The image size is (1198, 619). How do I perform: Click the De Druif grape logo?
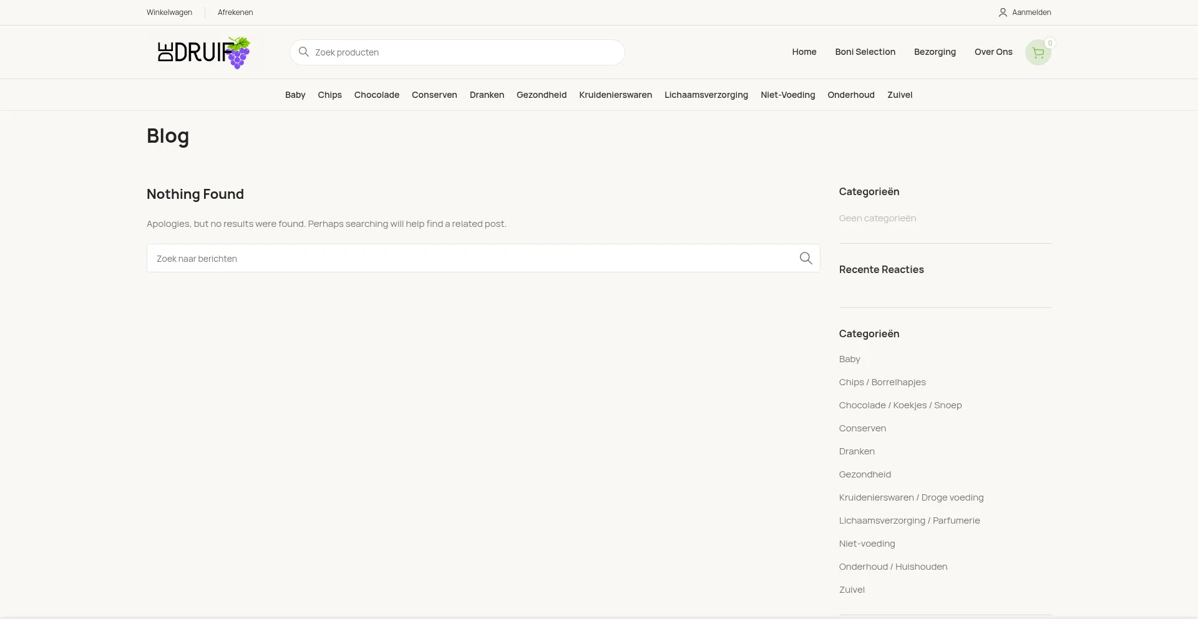[x=204, y=52]
